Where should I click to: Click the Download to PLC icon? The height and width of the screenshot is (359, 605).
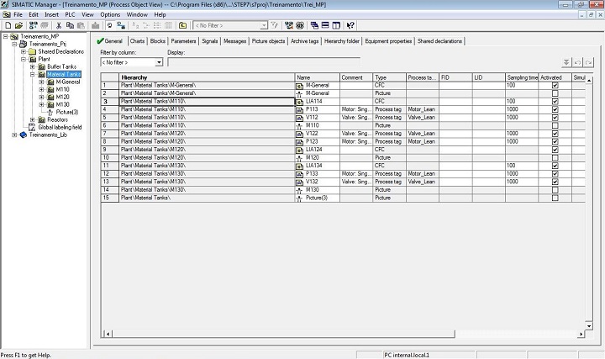pyautogui.click(x=95, y=25)
